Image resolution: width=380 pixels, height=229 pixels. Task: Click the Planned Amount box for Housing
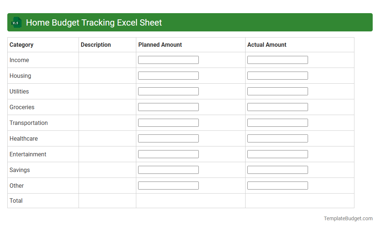coord(168,75)
